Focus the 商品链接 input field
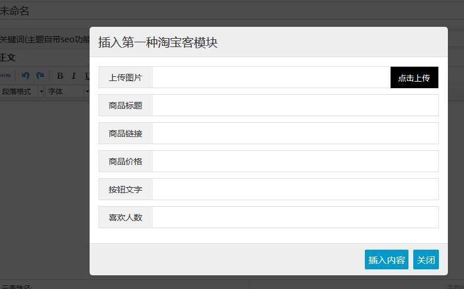 296,133
